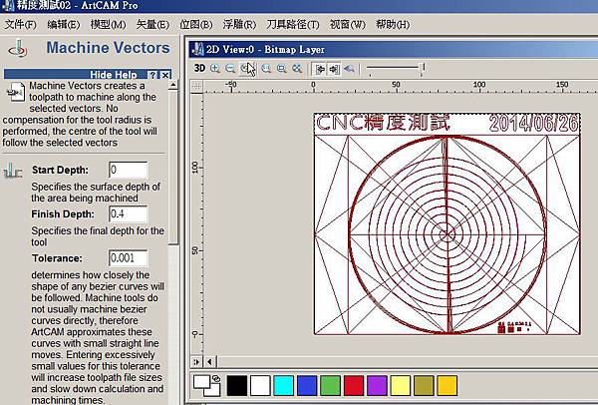The image size is (598, 405).
Task: Click the primary/secondary color indicator boxes
Action: 206,386
